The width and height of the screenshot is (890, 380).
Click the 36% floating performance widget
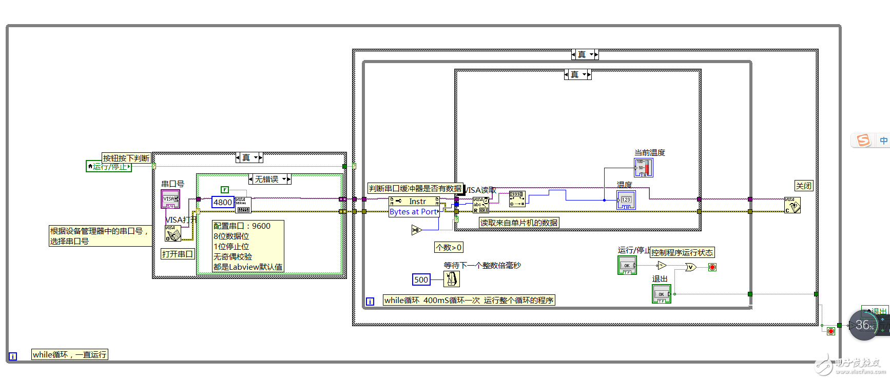(865, 325)
